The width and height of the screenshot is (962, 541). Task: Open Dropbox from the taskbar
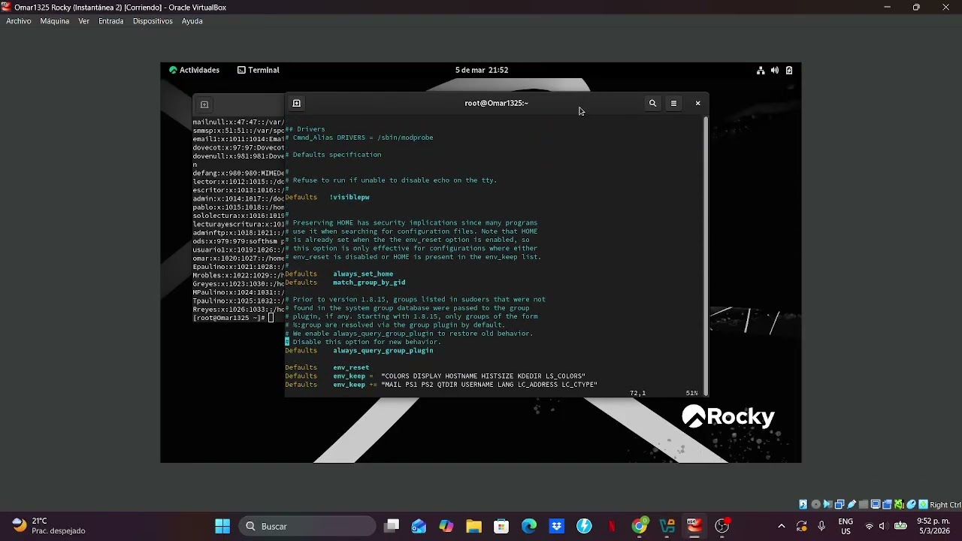point(556,526)
